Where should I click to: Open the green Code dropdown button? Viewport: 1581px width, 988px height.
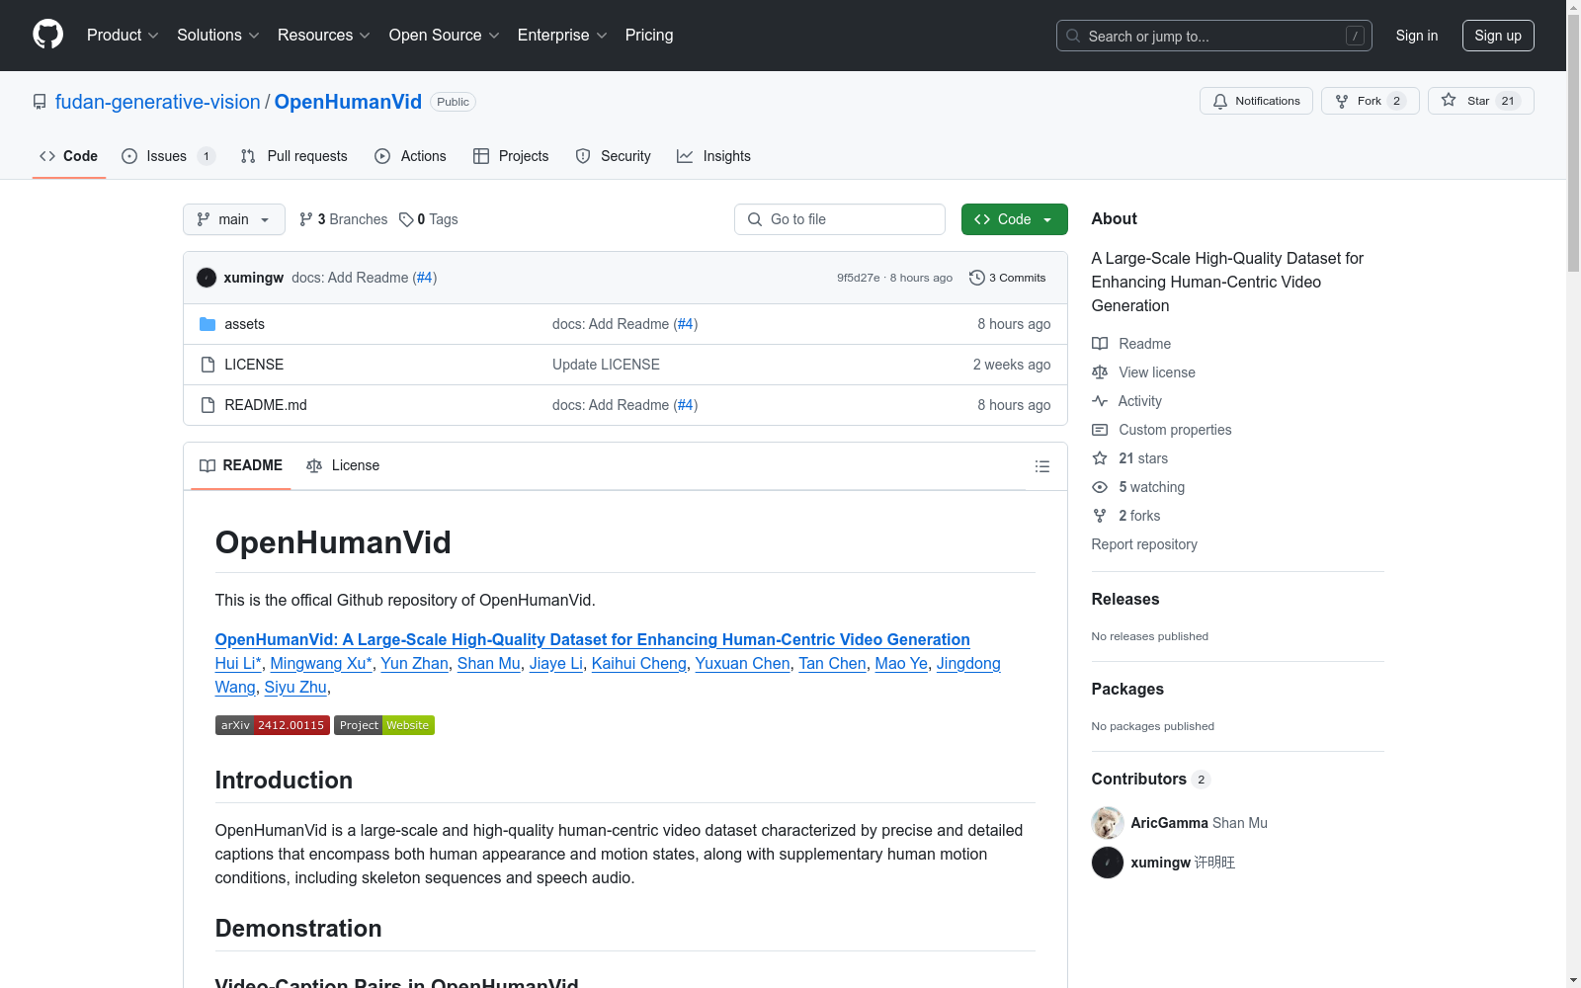point(1014,219)
